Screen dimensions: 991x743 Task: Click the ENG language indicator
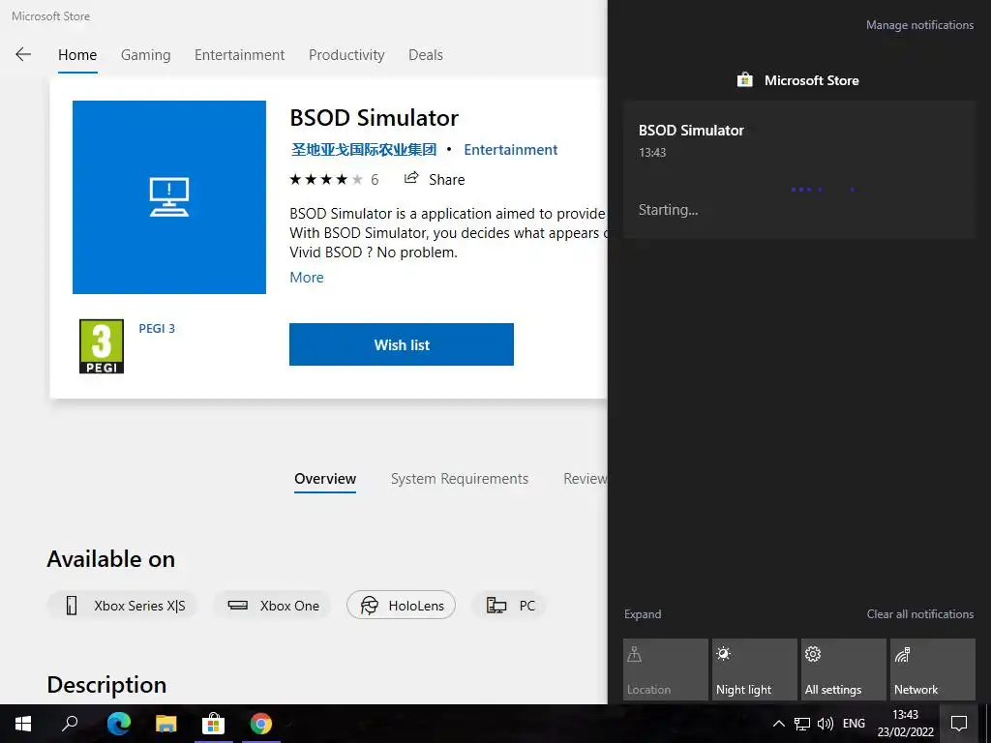pos(854,724)
